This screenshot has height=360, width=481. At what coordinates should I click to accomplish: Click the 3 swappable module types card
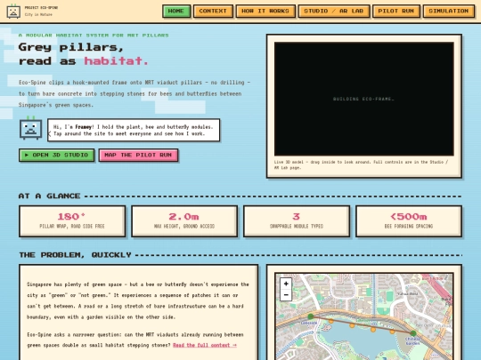[297, 221]
